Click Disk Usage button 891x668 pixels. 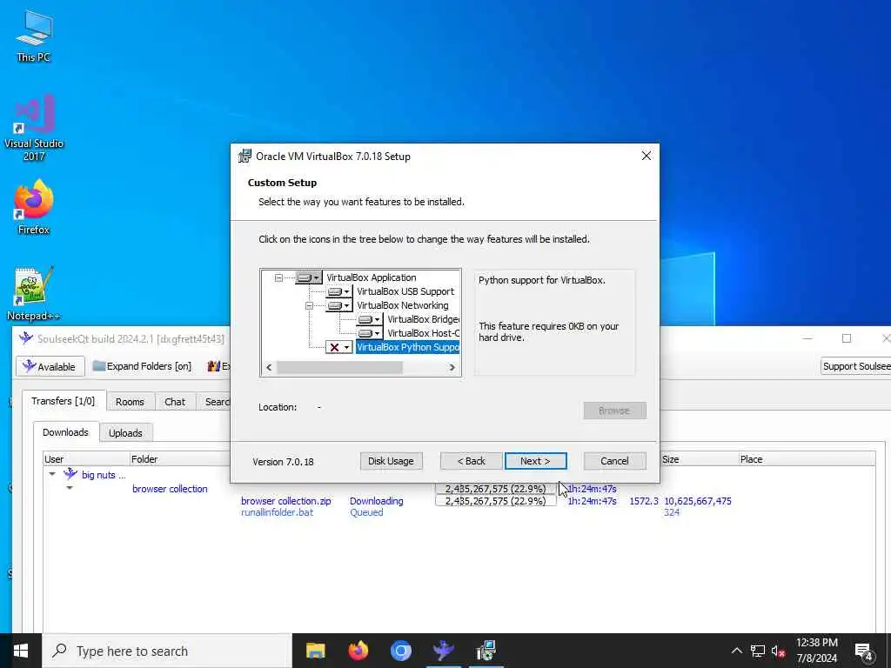[391, 461]
